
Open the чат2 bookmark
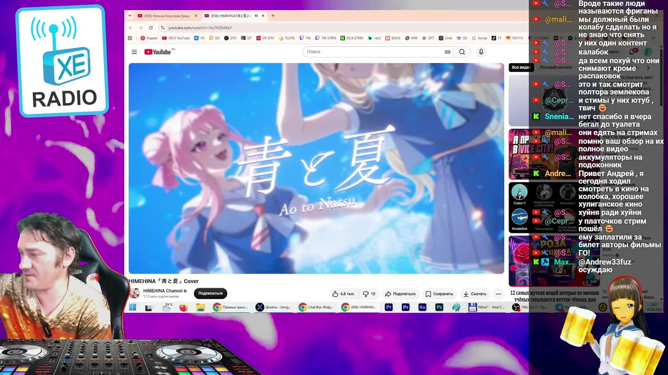374,38
